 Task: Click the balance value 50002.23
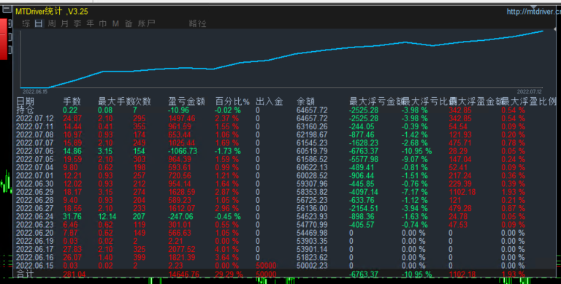(312, 266)
